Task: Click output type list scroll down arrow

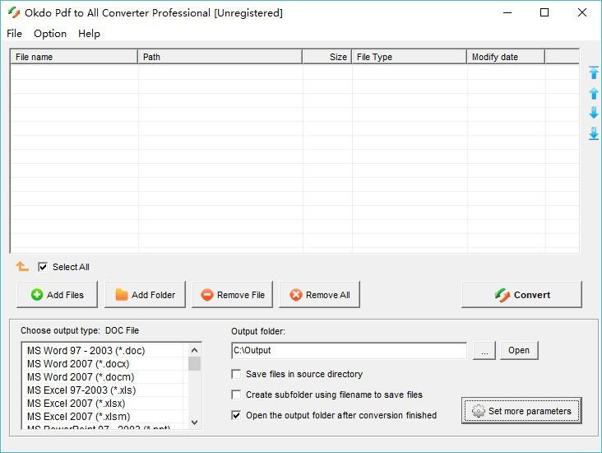Action: point(194,423)
